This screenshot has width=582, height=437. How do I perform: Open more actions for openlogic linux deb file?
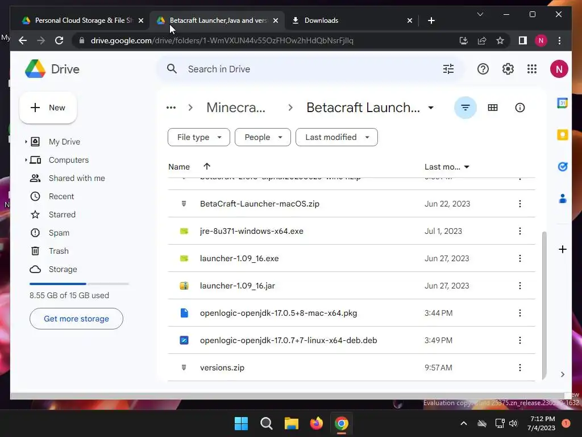(x=520, y=340)
